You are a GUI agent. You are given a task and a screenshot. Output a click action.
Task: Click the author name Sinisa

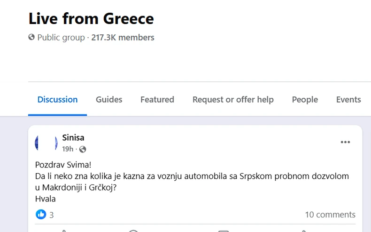click(x=73, y=138)
